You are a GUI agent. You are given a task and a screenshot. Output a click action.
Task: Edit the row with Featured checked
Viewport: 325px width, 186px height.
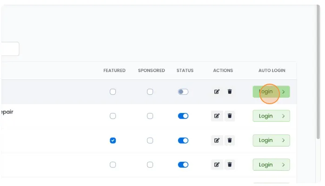[x=217, y=140]
